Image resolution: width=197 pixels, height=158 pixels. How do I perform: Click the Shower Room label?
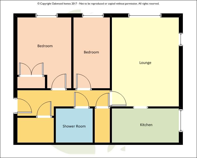click(x=74, y=126)
